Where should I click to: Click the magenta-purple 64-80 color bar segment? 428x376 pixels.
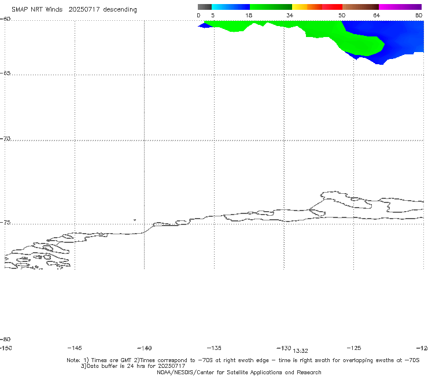[400, 7]
